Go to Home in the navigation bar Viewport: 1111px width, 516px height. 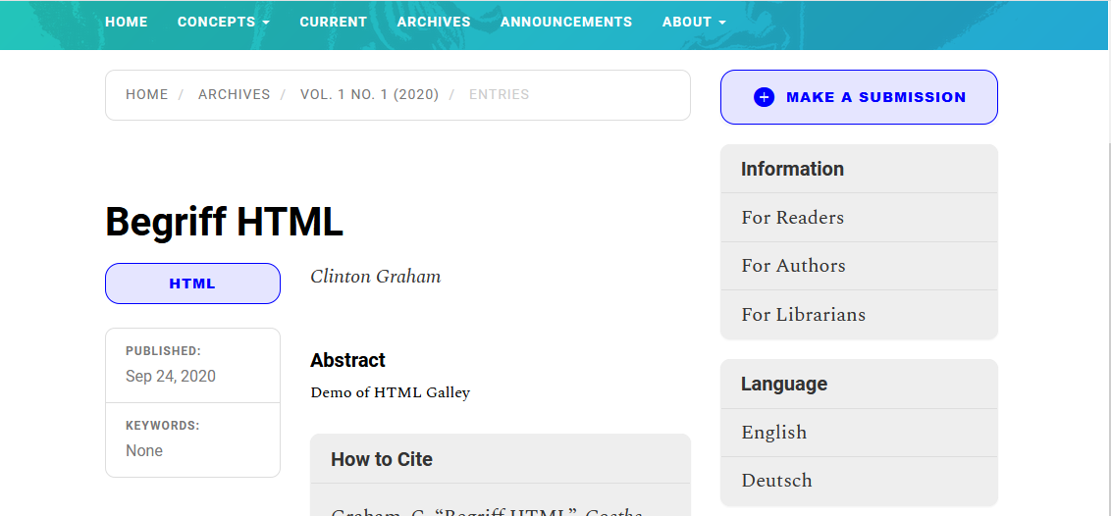127,22
